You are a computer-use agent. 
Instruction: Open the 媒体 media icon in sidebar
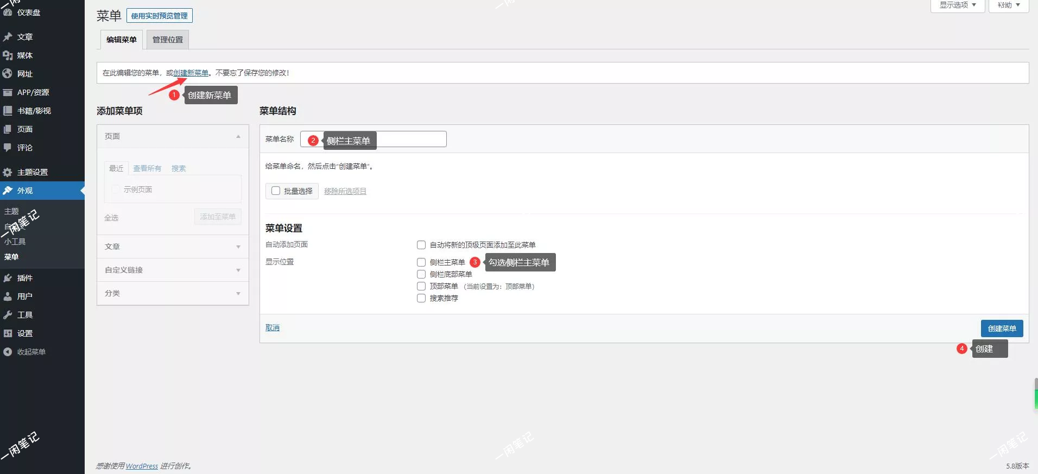[x=8, y=55]
